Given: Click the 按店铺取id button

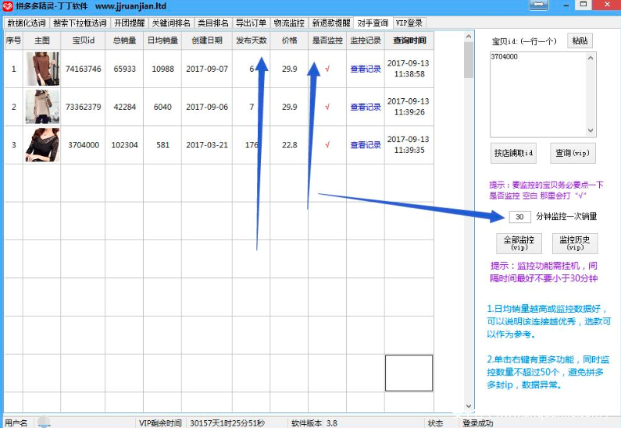Looking at the screenshot, I should pos(514,154).
